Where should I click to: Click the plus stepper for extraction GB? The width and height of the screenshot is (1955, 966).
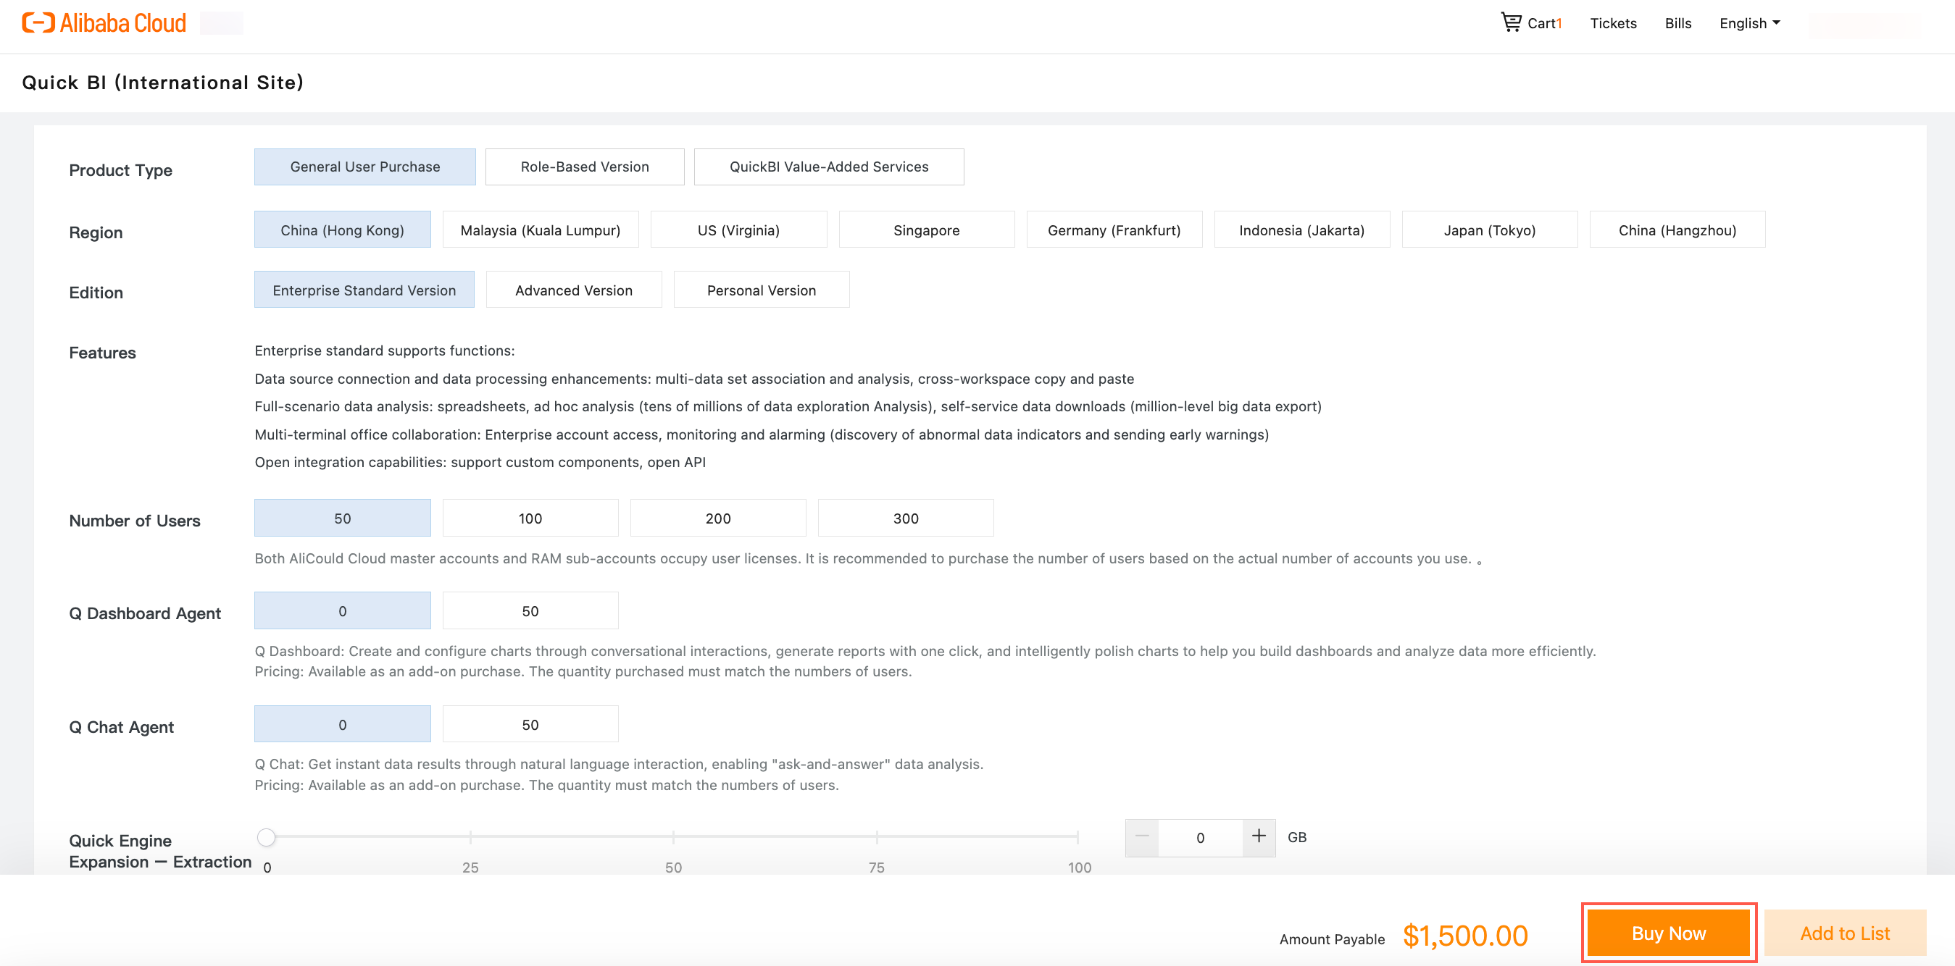1259,836
